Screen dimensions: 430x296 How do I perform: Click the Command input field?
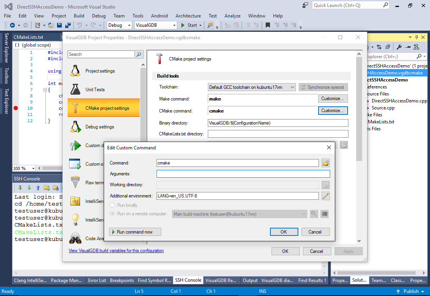pyautogui.click(x=237, y=163)
